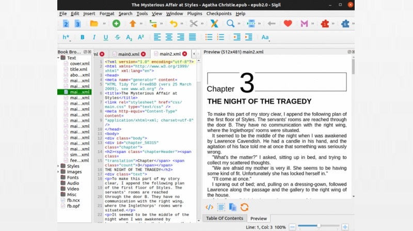Toggle italic formatting
Viewport: 413px width, 231px height.
coord(94,37)
